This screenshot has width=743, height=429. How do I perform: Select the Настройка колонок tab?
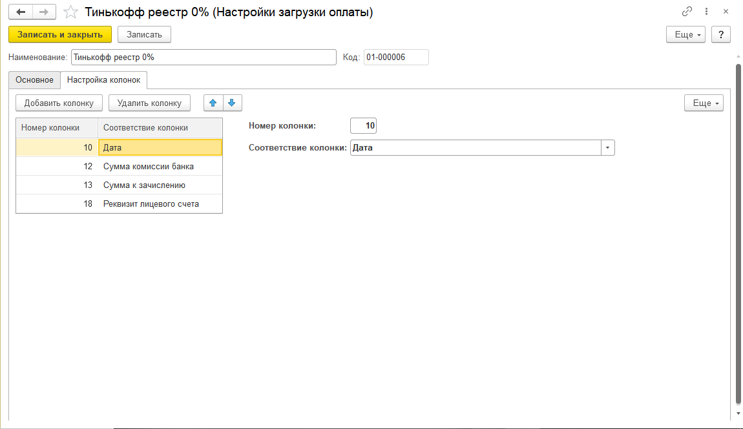(x=104, y=79)
